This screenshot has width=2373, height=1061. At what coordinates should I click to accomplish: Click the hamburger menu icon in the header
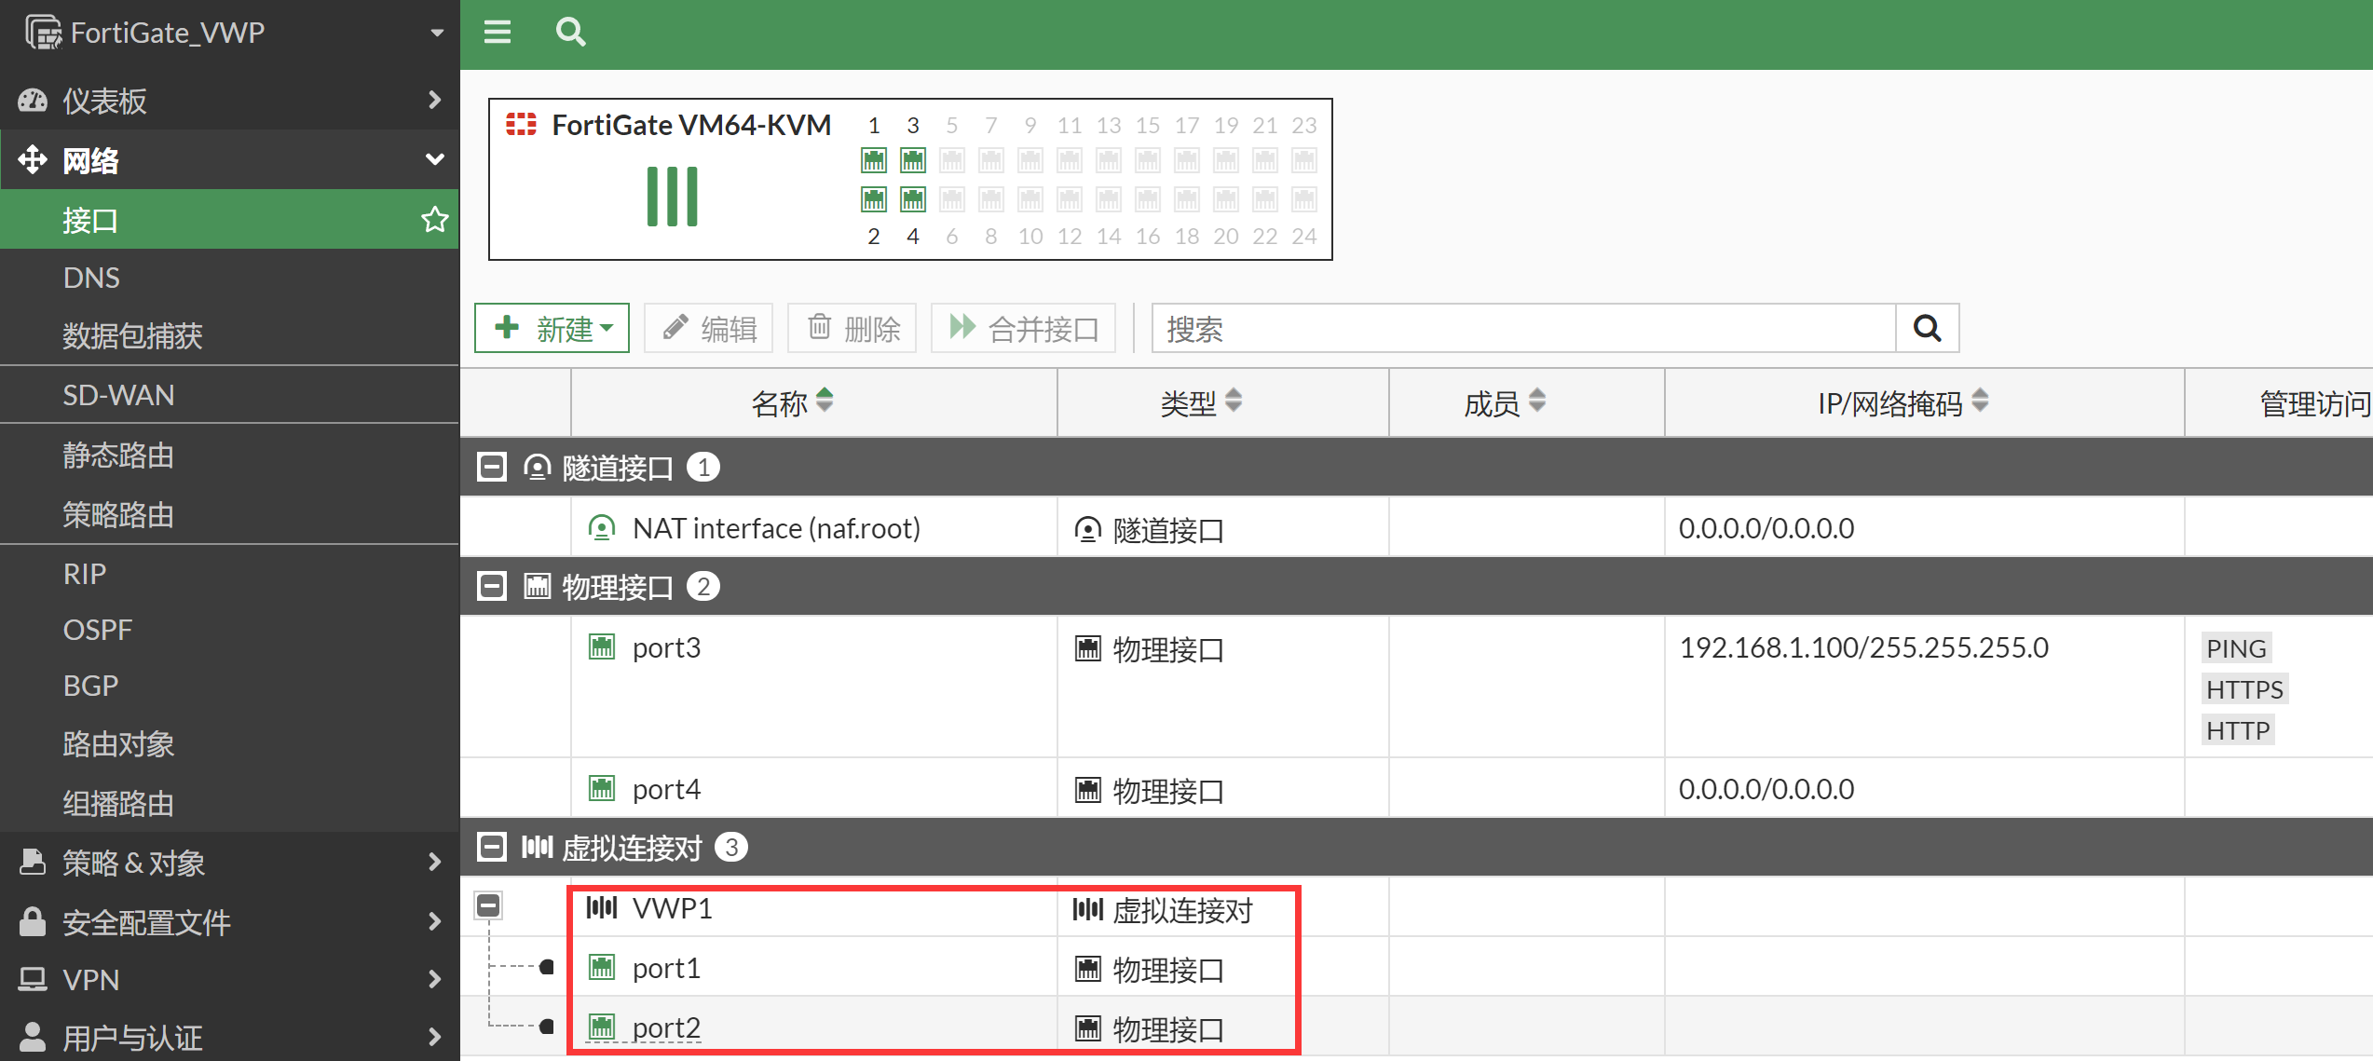pos(498,33)
